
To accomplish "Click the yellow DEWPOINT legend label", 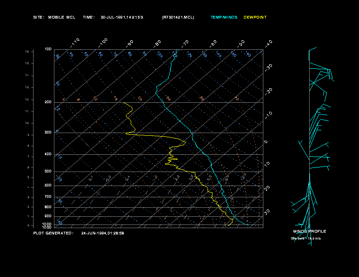I will pos(255,17).
